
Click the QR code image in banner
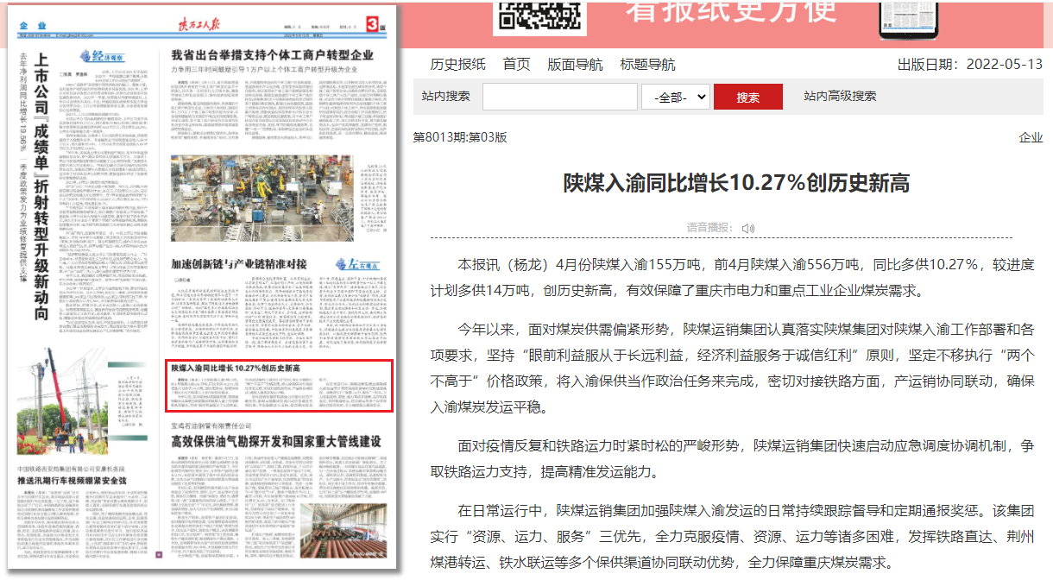coord(539,16)
